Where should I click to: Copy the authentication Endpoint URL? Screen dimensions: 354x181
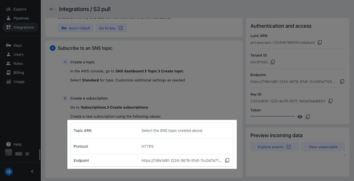coord(342,81)
